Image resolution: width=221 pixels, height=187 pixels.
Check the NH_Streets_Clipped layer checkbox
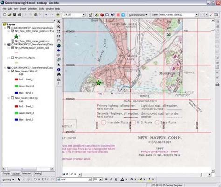[12, 58]
